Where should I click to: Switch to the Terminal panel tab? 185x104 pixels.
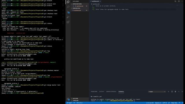121,92
